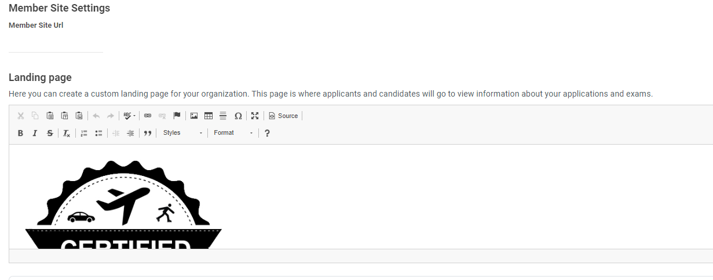Open the About CKEditor help icon
This screenshot has height=280, width=713.
pyautogui.click(x=267, y=133)
